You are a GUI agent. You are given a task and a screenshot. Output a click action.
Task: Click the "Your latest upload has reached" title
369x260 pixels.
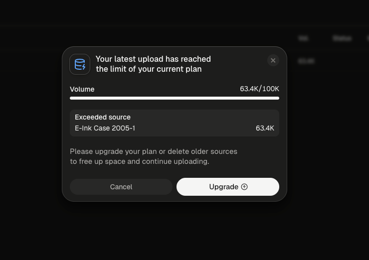coord(153,59)
